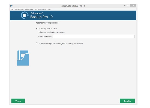Image resolution: width=150 pixels, height=108 pixels.
Task: Open the My Ashampoo menu
Action: pos(40,9)
